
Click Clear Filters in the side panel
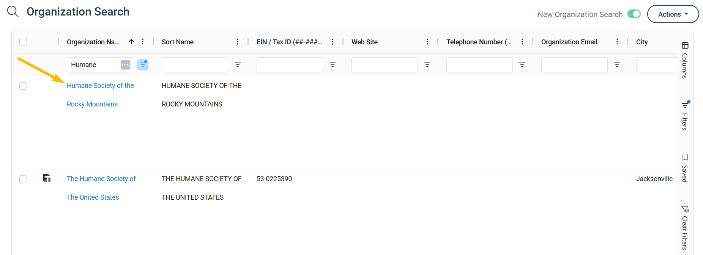[x=685, y=228]
